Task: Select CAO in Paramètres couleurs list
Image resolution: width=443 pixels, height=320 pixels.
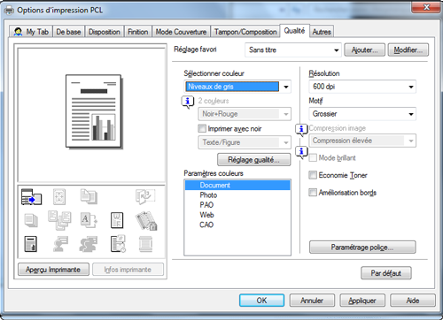Action: coord(237,225)
